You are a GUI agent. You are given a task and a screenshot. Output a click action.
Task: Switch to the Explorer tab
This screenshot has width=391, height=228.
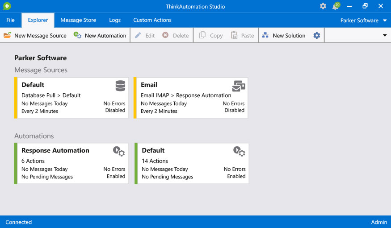click(38, 20)
